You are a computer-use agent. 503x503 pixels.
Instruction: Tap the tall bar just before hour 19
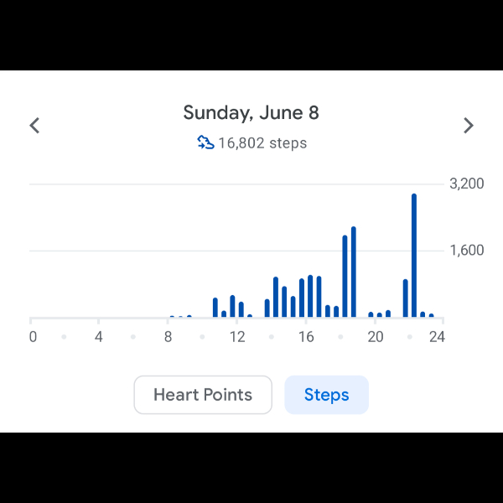point(354,272)
